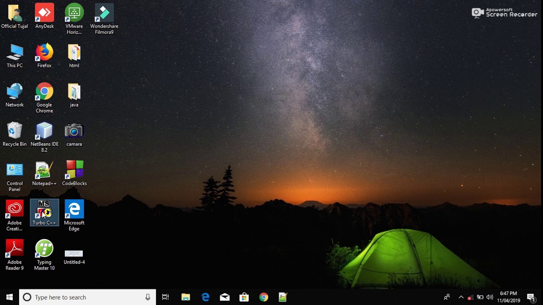Select the Turbo C++ desktop shortcut
Image resolution: width=543 pixels, height=305 pixels.
click(x=44, y=213)
